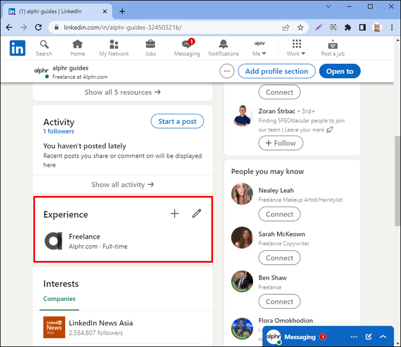401x347 pixels.
Task: Open Messaging from the top navbar
Action: coord(187,48)
